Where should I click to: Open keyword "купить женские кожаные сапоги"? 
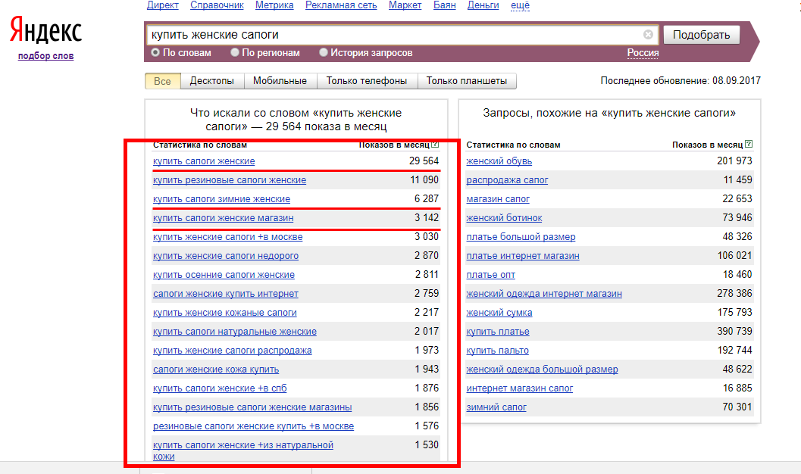tap(225, 312)
